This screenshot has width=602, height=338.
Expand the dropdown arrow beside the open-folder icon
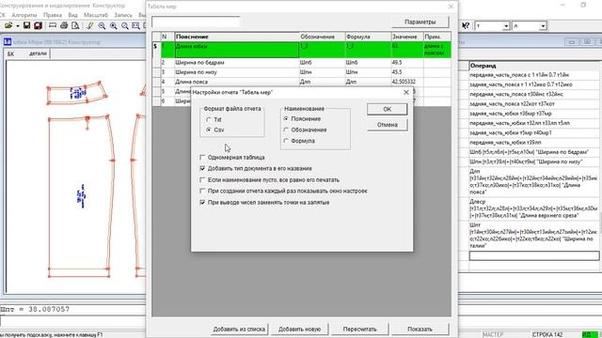click(18, 25)
